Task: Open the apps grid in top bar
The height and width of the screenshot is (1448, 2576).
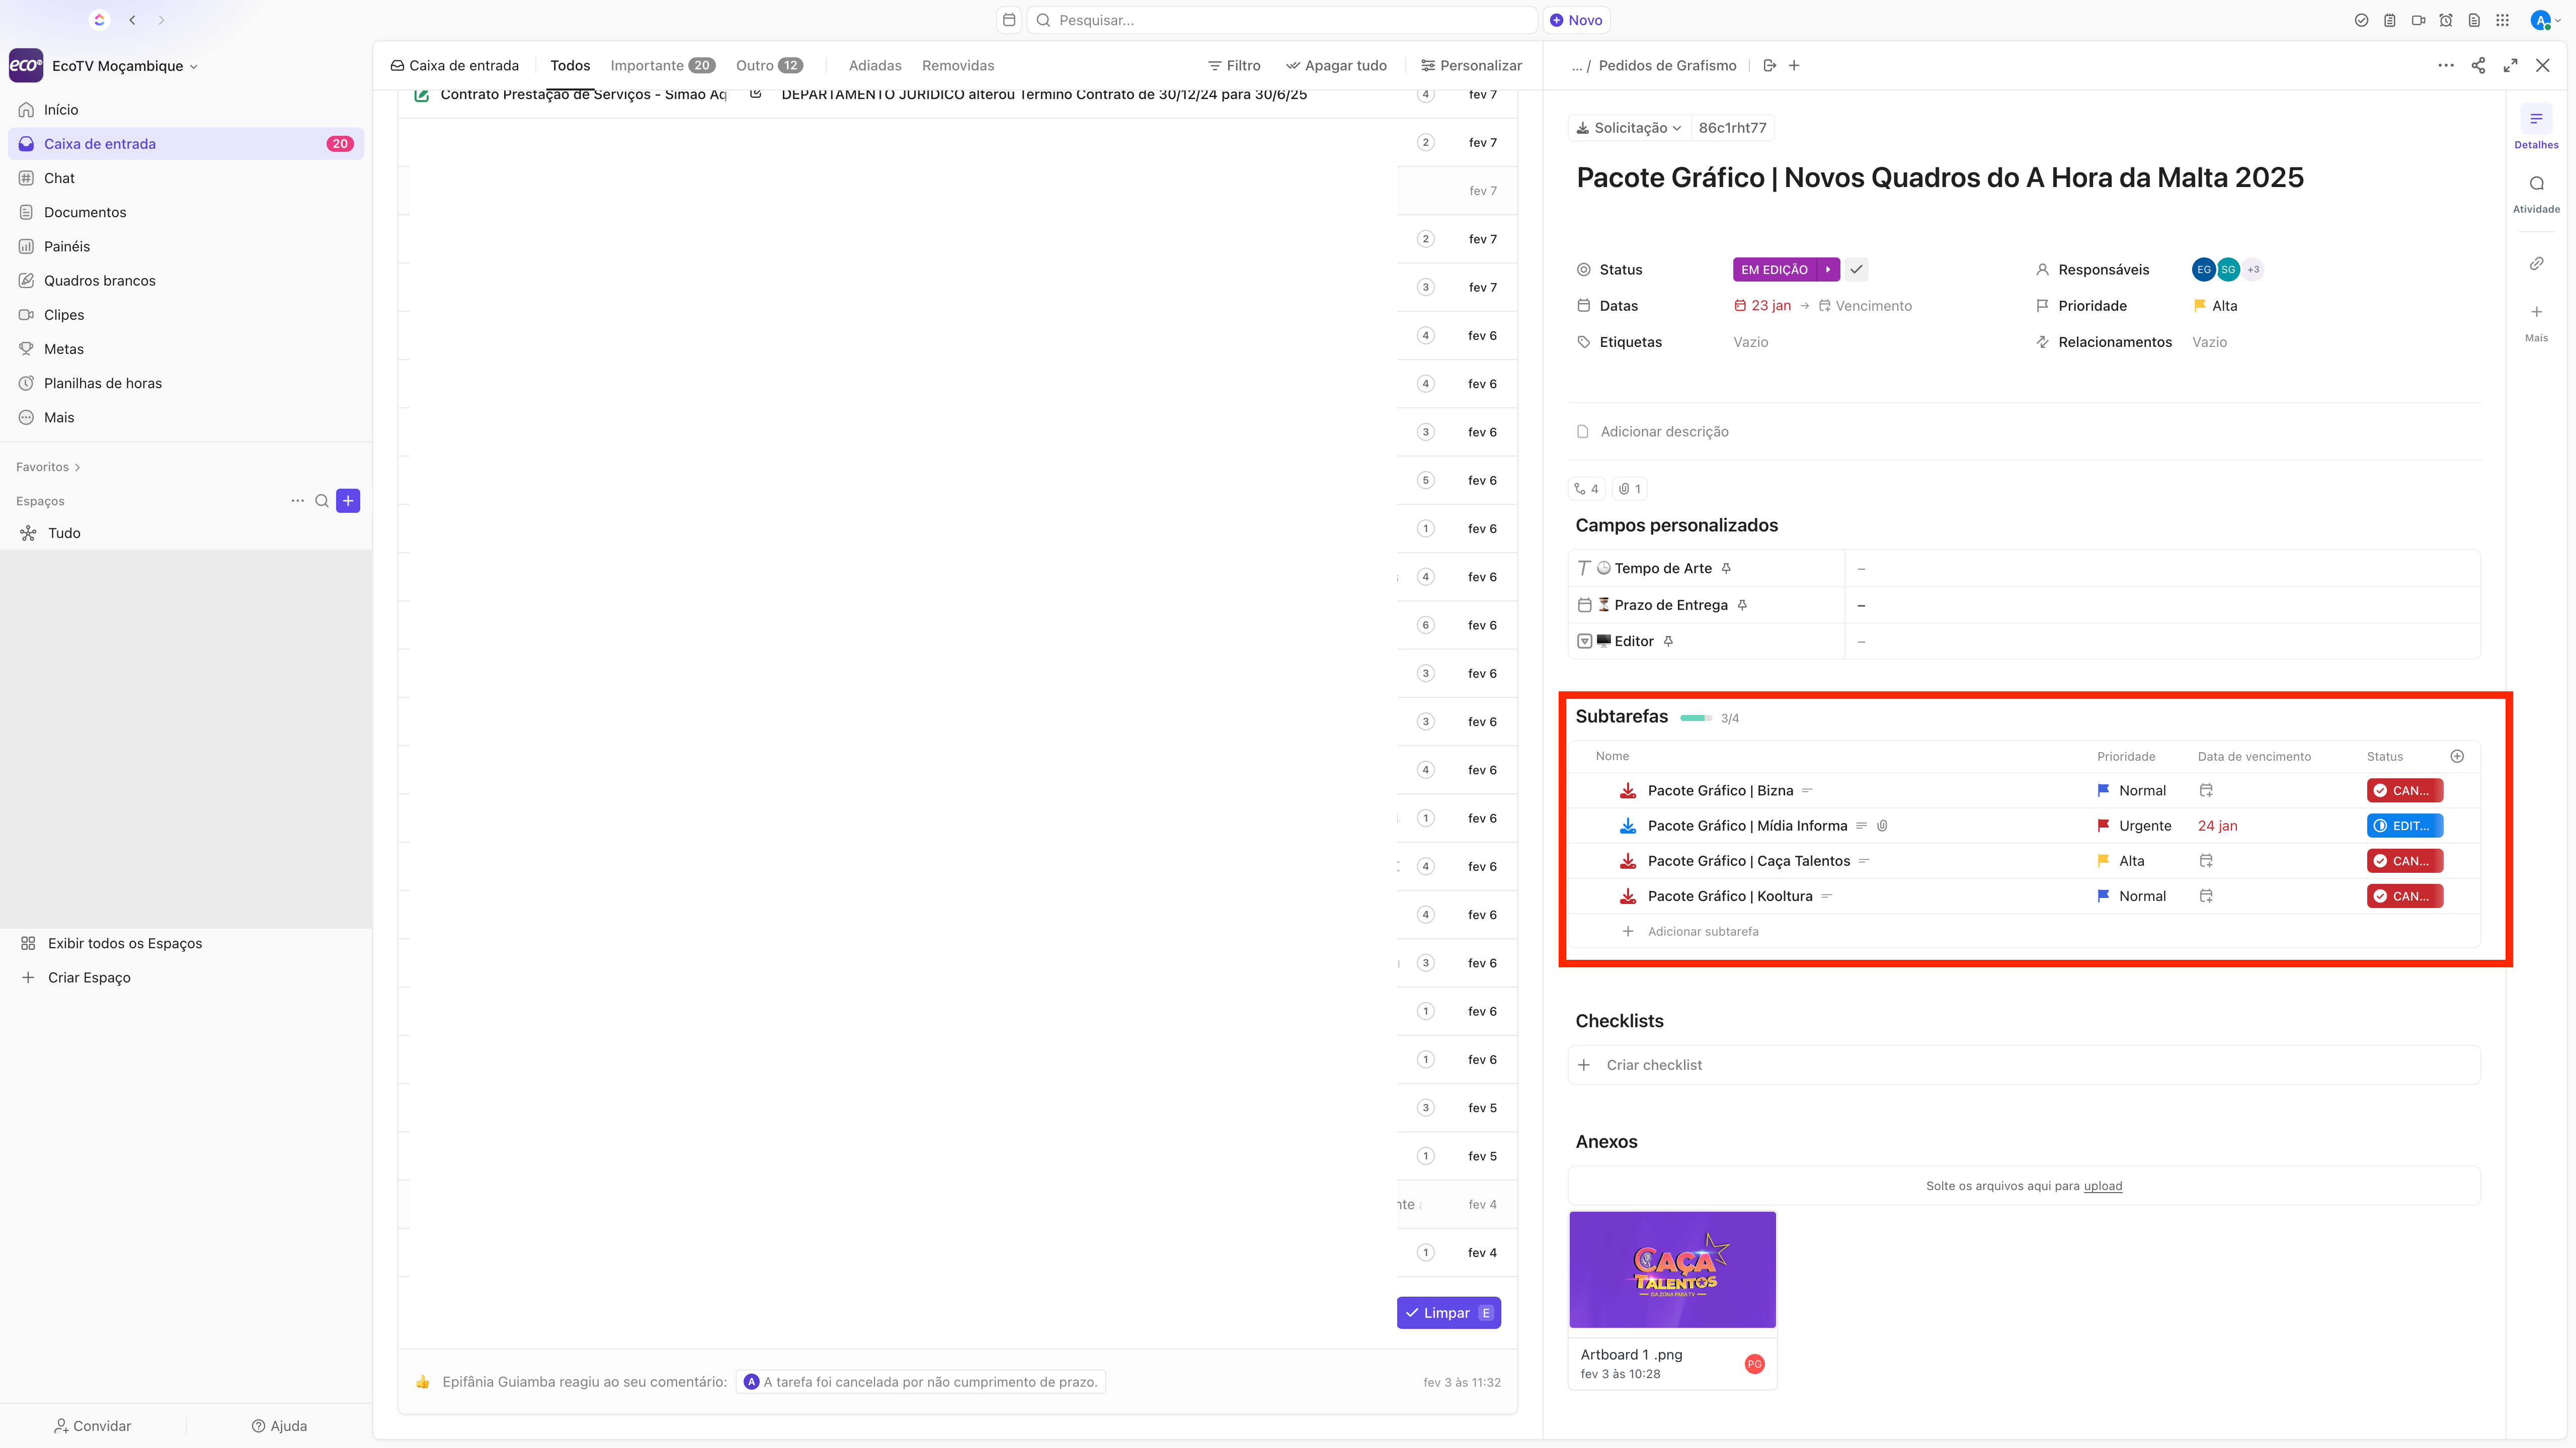Action: coord(2502,20)
